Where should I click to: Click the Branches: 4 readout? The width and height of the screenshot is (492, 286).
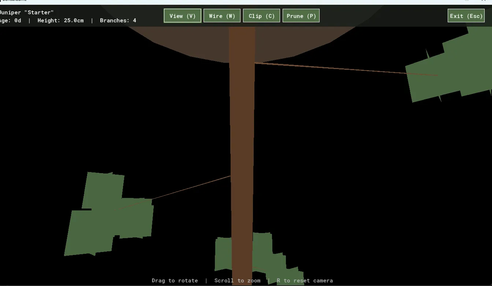click(118, 20)
